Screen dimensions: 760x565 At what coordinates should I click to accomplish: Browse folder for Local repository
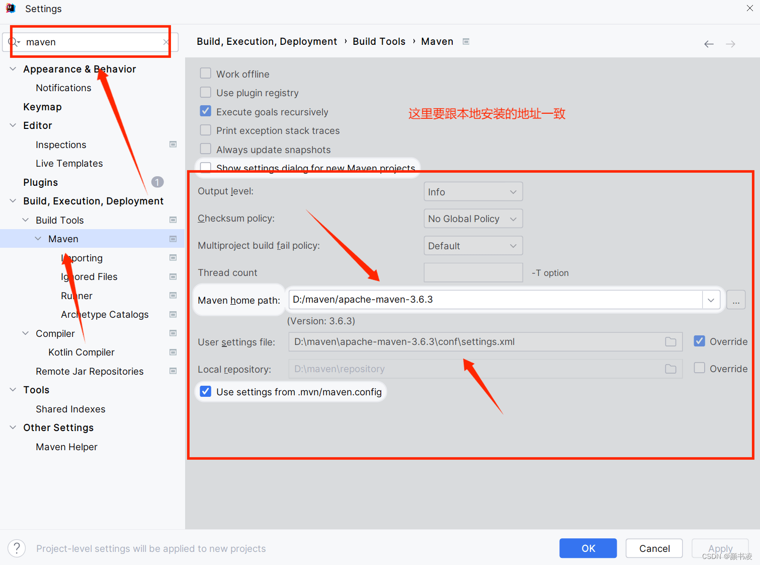pyautogui.click(x=670, y=369)
